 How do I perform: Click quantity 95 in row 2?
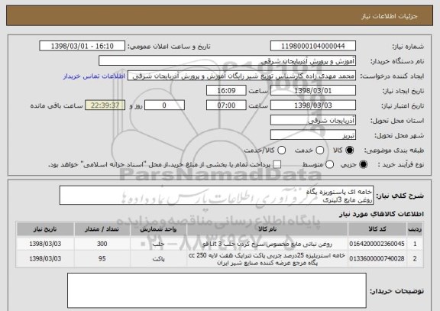click(102, 258)
